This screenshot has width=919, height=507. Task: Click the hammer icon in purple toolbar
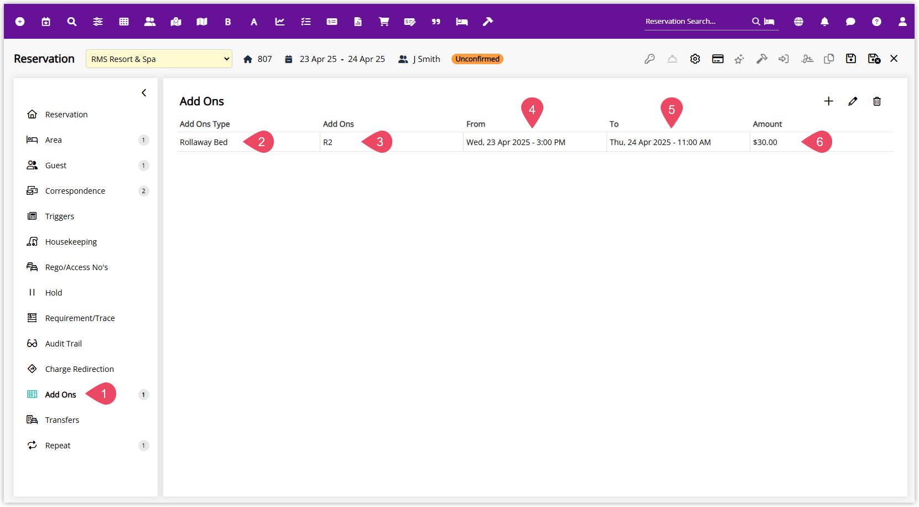point(488,22)
